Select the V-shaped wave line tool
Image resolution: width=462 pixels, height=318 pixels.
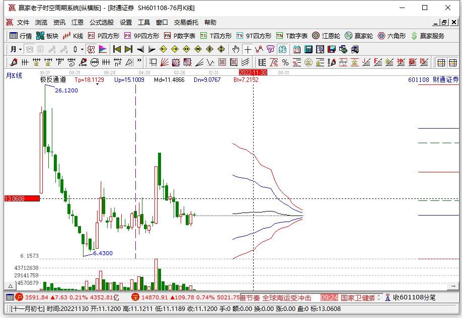pyautogui.click(x=211, y=62)
